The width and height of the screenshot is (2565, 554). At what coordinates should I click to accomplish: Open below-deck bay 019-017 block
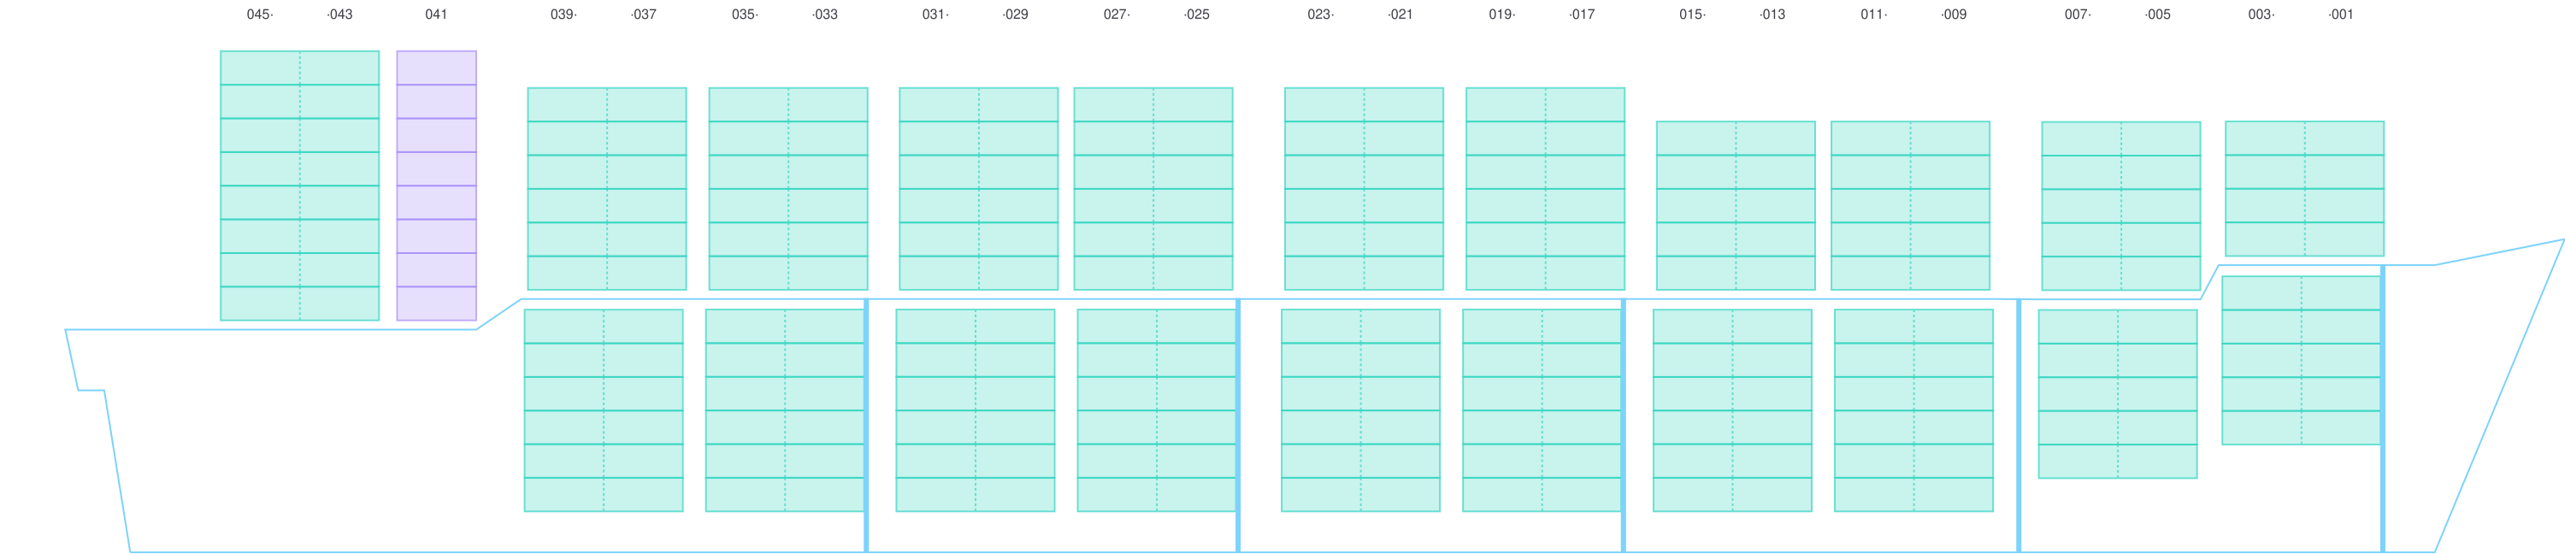[1542, 410]
